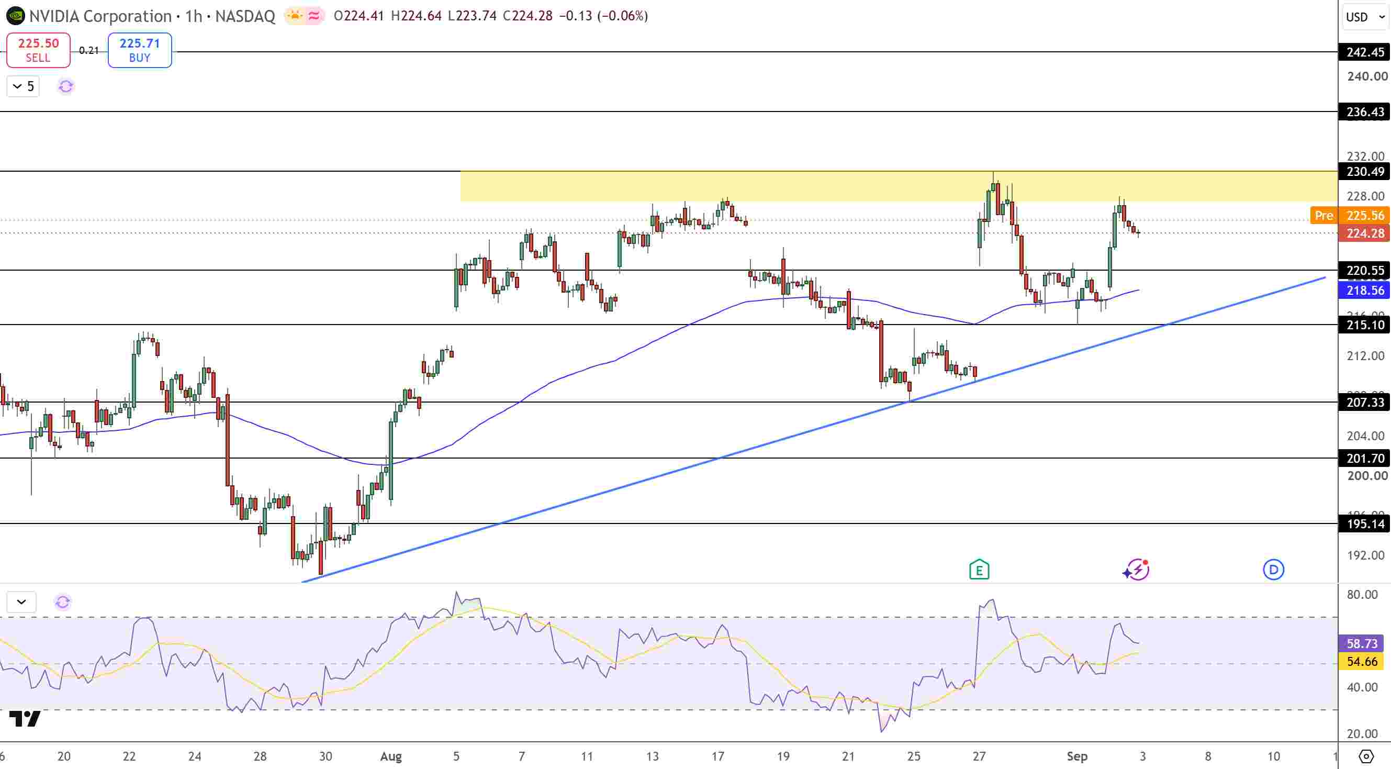Click the pre-market sun session icon
This screenshot has height=769, width=1391.
295,16
